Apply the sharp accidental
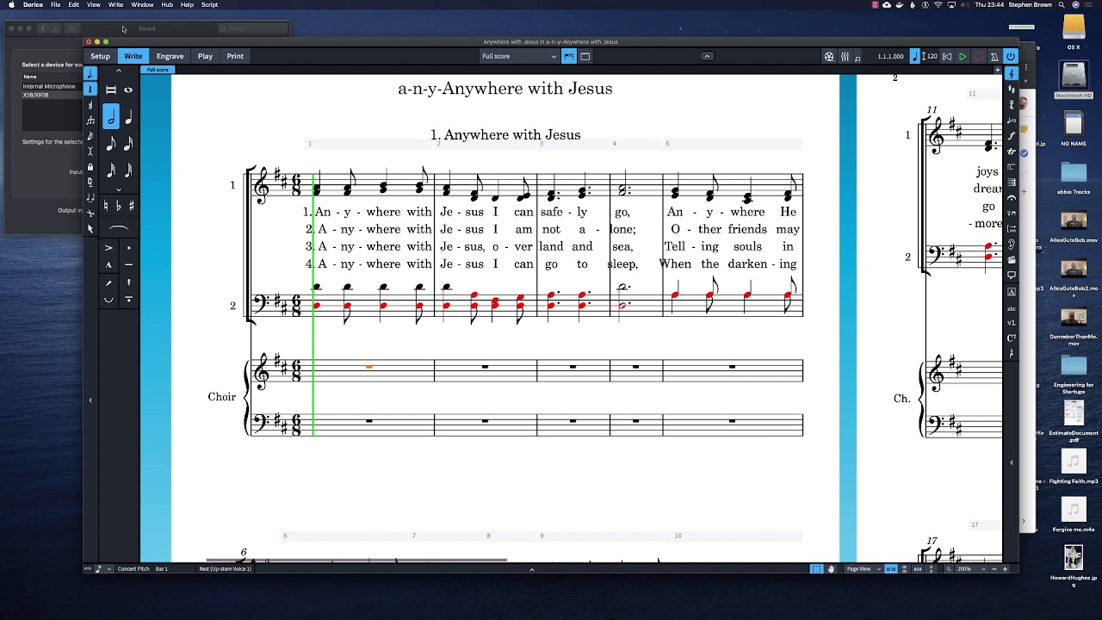This screenshot has width=1102, height=620. click(x=131, y=206)
